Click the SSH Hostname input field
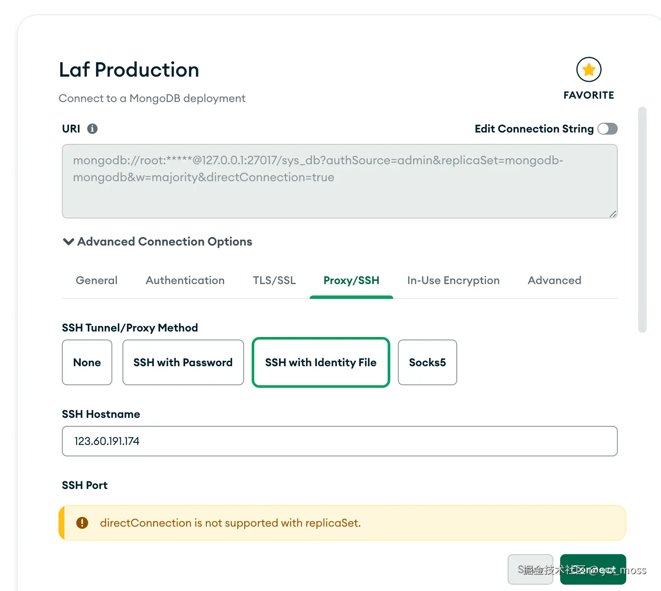This screenshot has height=591, width=661. tap(339, 441)
